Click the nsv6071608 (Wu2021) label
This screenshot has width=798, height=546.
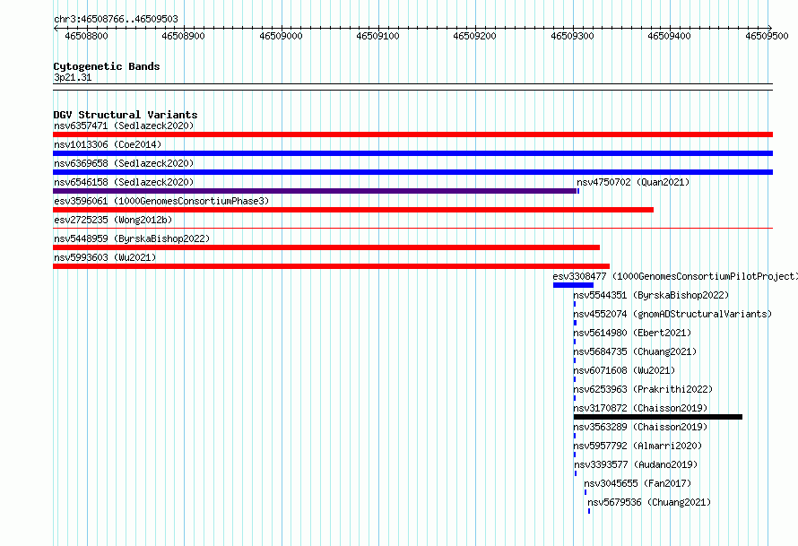click(624, 370)
